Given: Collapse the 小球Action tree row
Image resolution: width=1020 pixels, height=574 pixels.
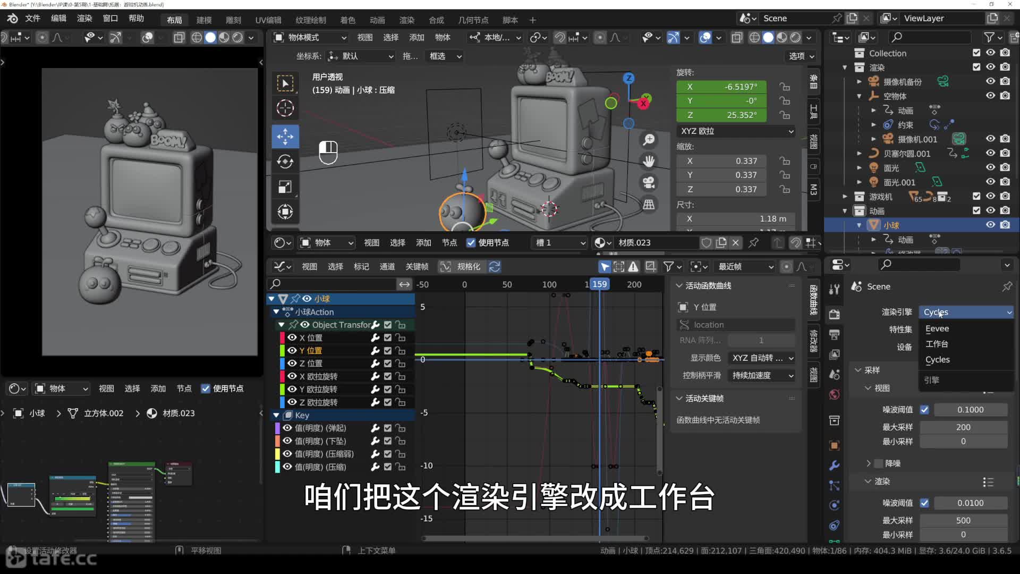Looking at the screenshot, I should pyautogui.click(x=276, y=312).
